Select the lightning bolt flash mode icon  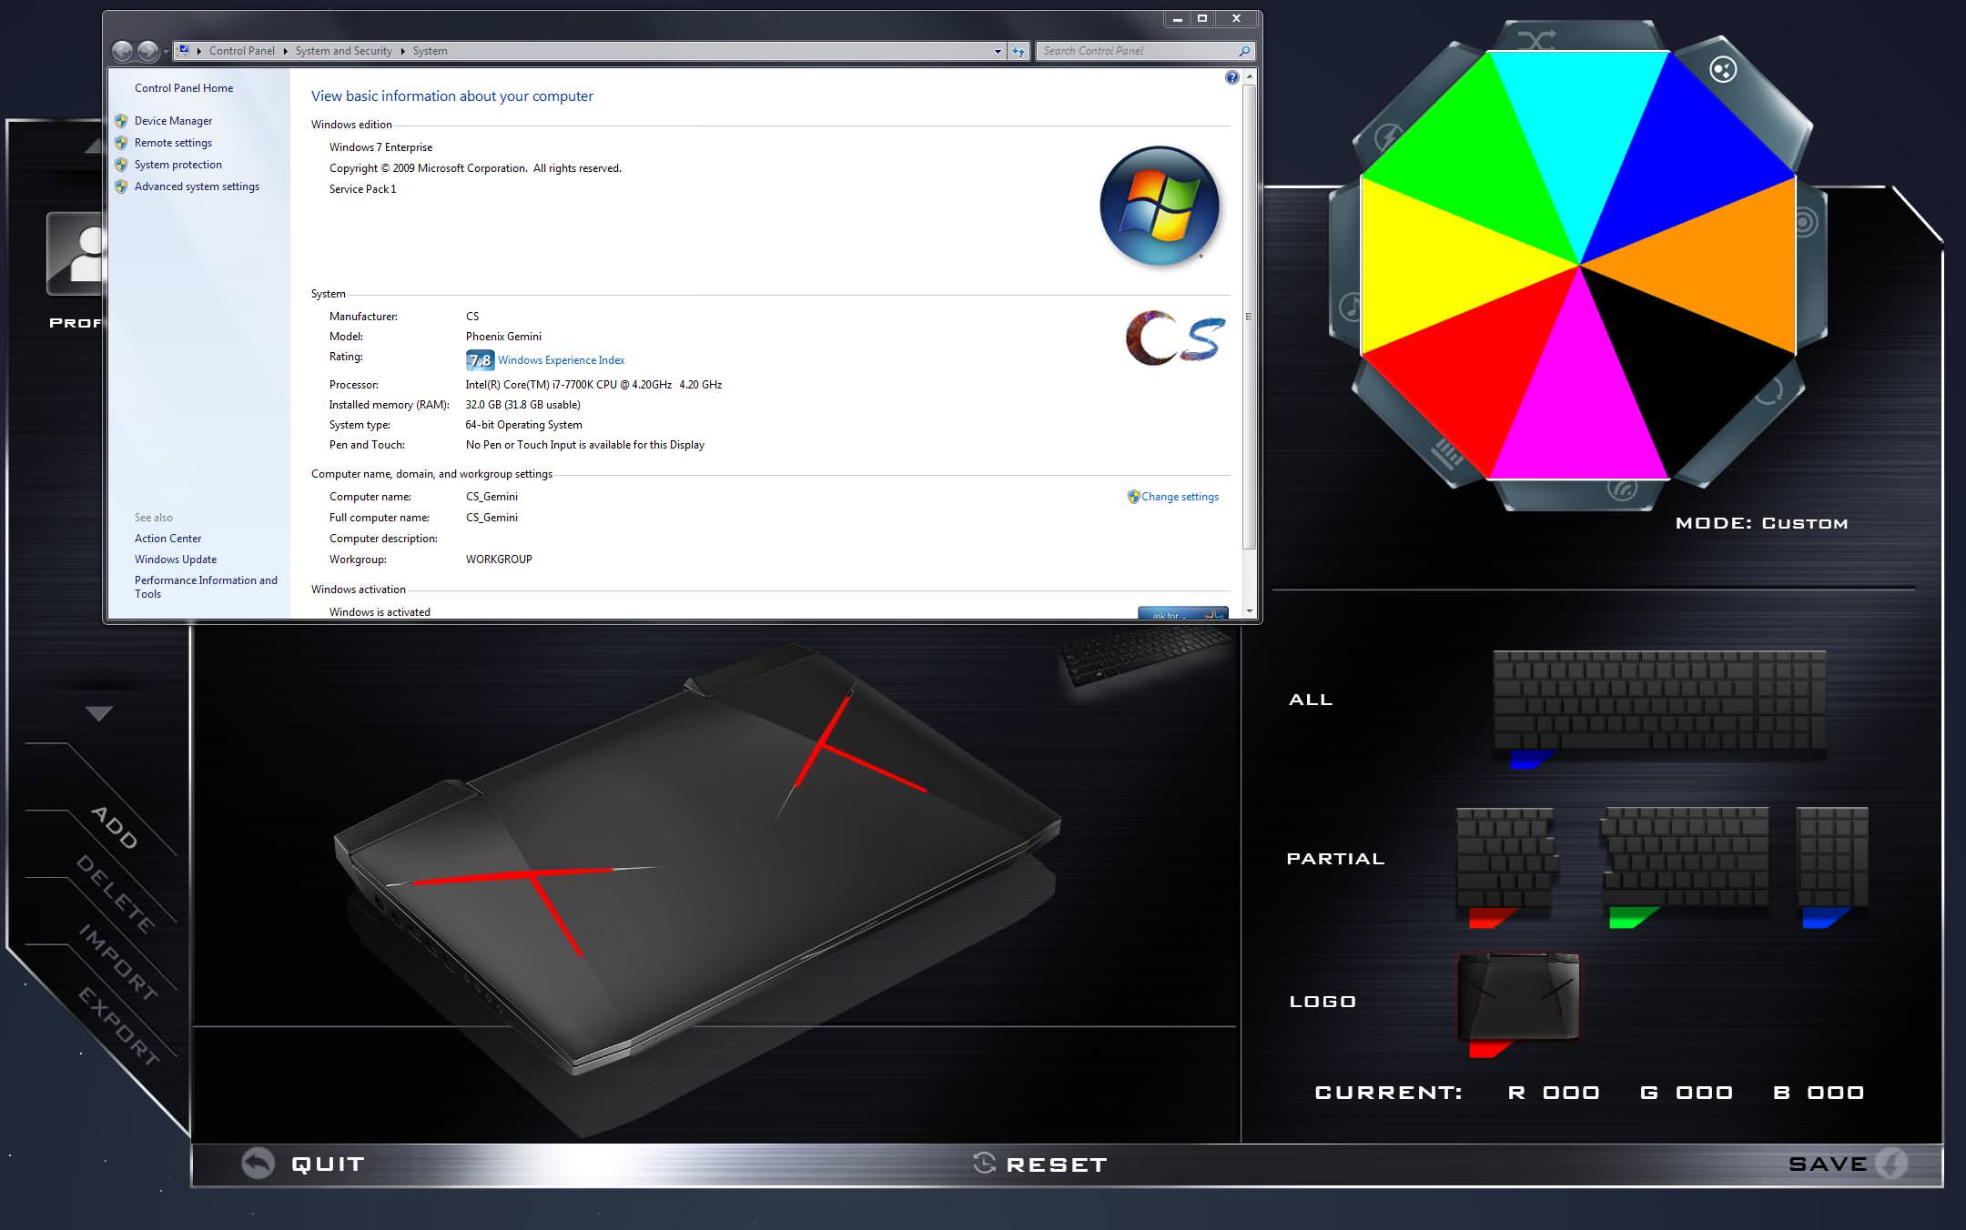[1390, 138]
